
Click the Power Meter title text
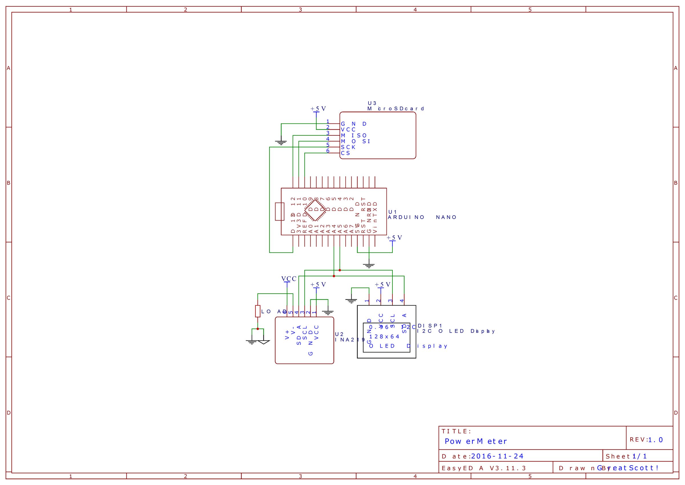click(476, 441)
